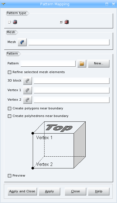
Task: Open pattern file with folder icon
Action: pyautogui.click(x=82, y=64)
